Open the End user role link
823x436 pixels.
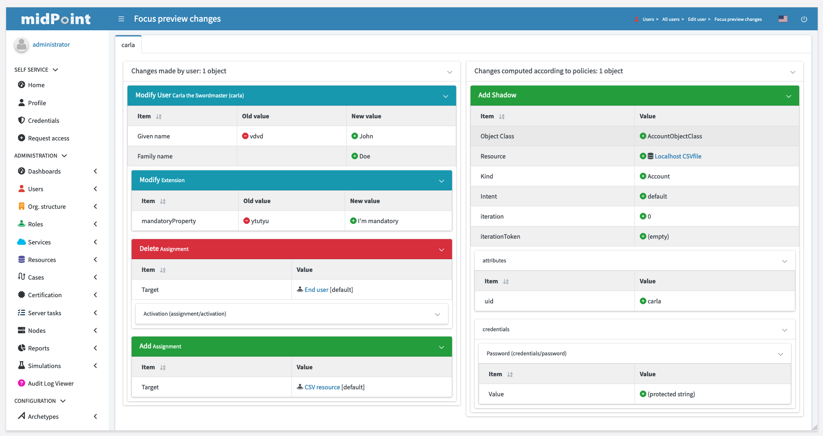click(316, 290)
